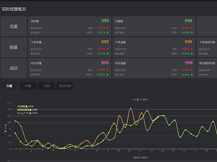Viewport: 217px width, 162px height.
Task: Click orange legend entry 今日浏览量:1474
Action: click(x=25, y=106)
